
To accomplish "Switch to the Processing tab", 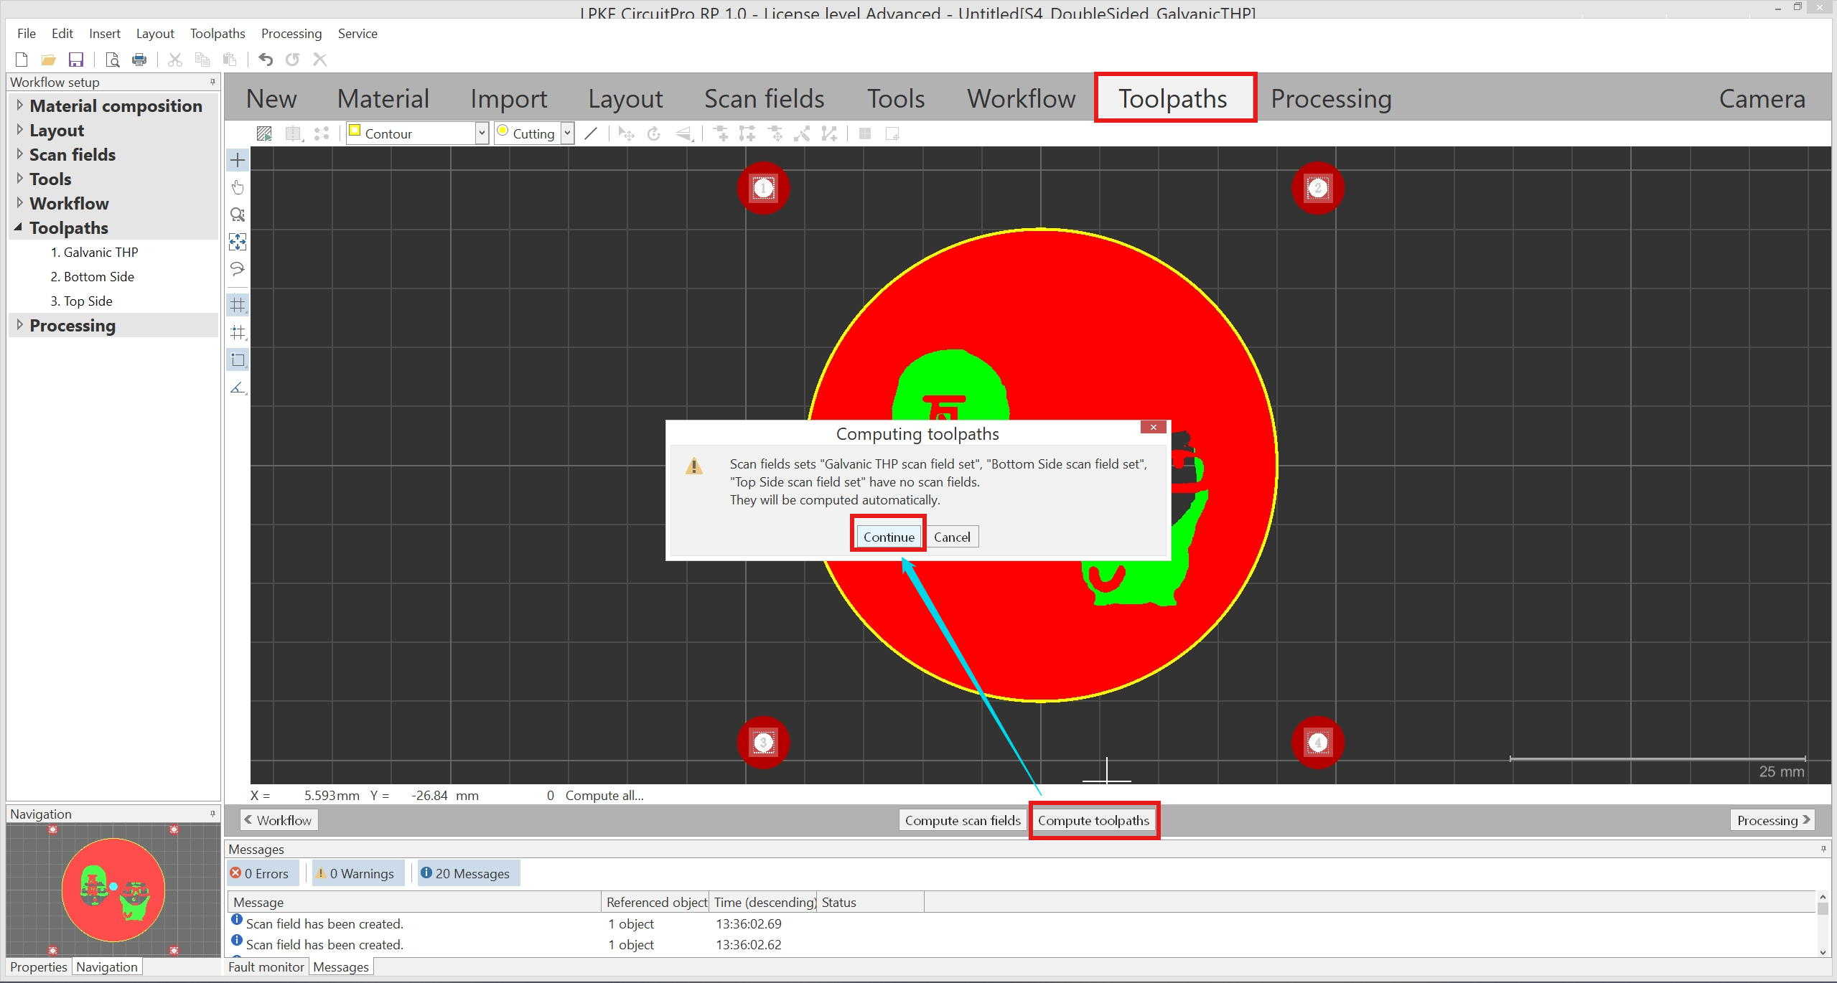I will pos(1330,98).
